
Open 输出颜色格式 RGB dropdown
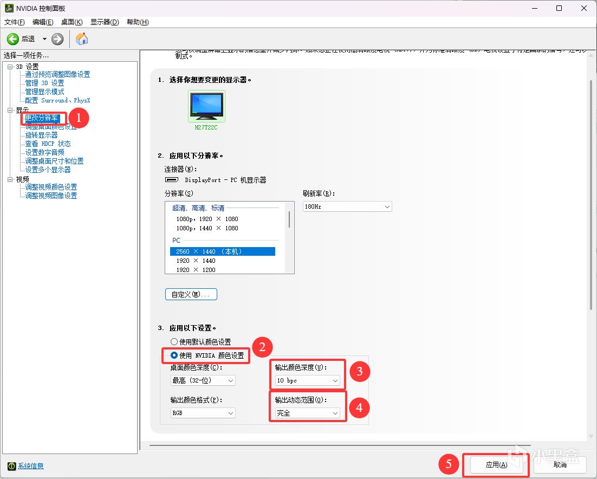[x=203, y=413]
